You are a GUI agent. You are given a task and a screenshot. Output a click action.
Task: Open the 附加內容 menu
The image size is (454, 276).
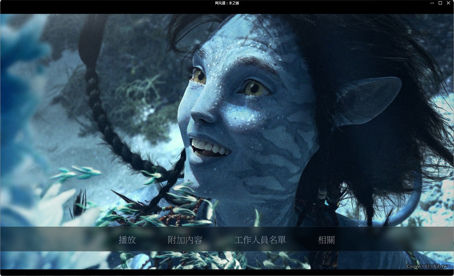(x=185, y=240)
